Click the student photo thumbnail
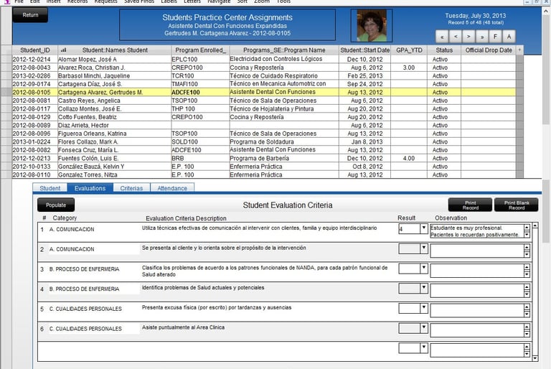 [372, 26]
